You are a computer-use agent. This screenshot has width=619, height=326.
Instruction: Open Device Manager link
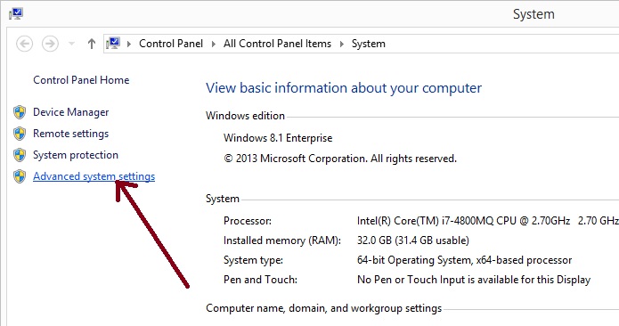pyautogui.click(x=71, y=112)
